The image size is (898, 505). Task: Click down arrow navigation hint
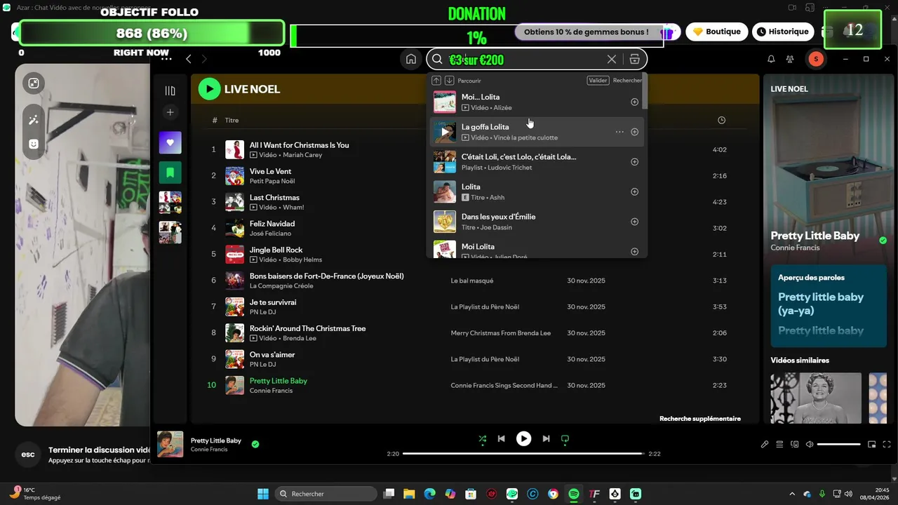(450, 81)
